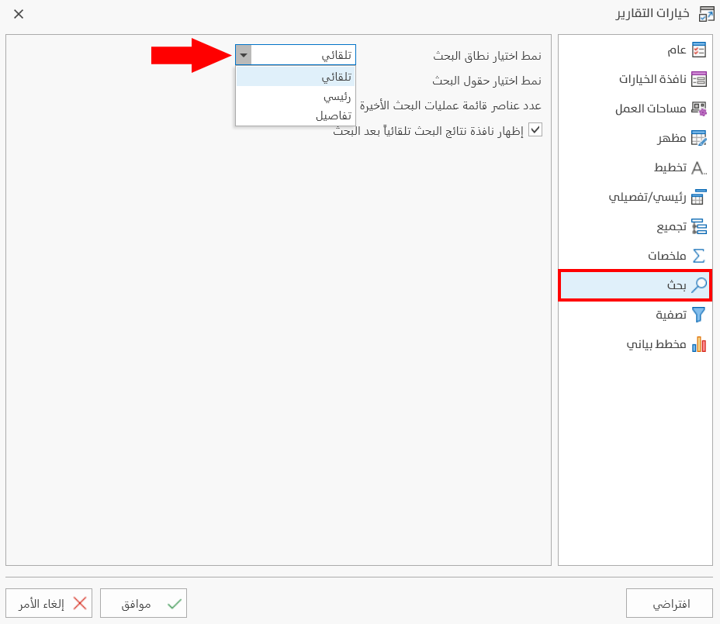Open the نمط اختيار نطاق البحث dropdown arrow
The width and height of the screenshot is (720, 624).
click(243, 54)
